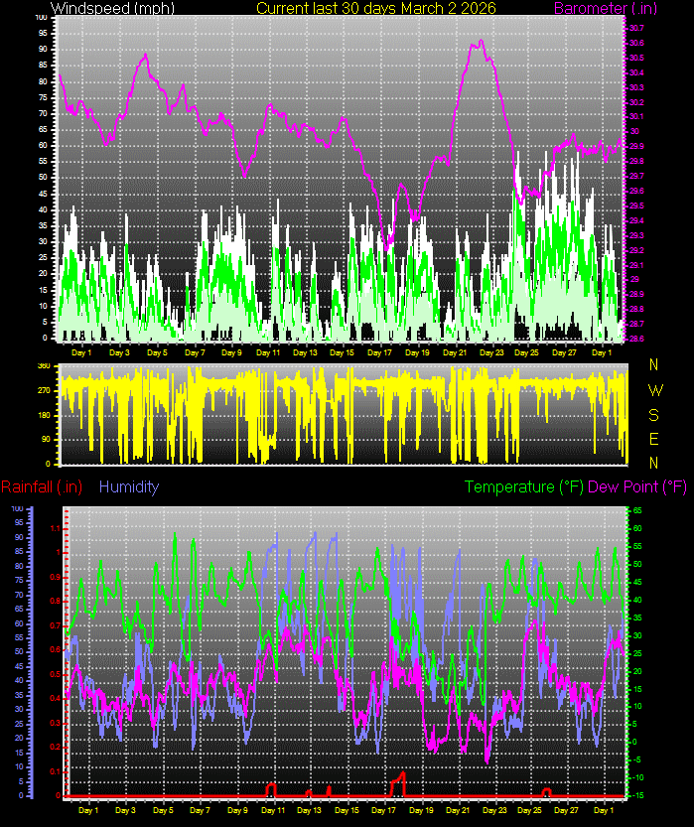
Task: Click the largest red rainfall spike near Day 18
Action: (x=402, y=774)
